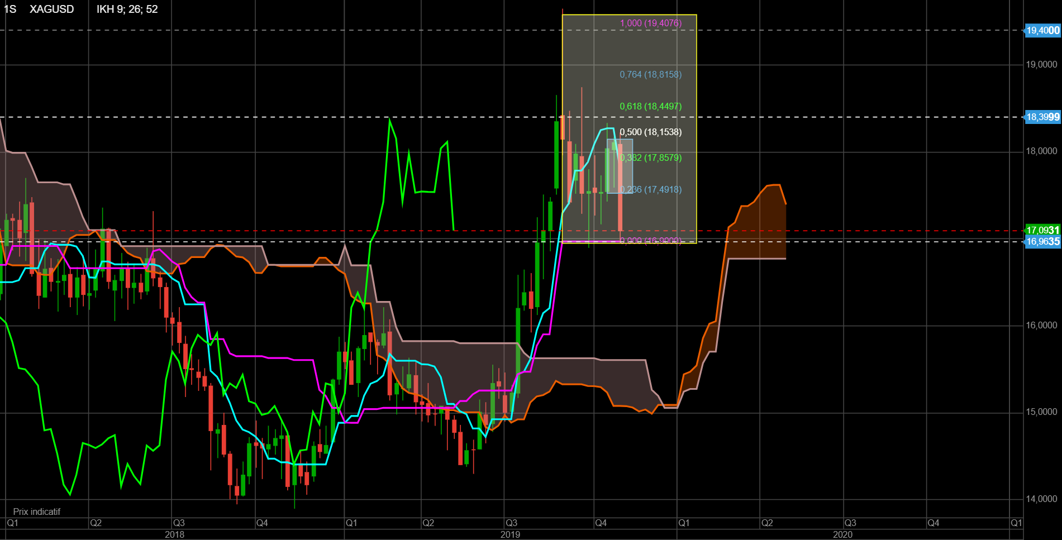Viewport: 1062px width, 540px height.
Task: Select the 16,9635 price level tag
Action: (x=1042, y=242)
